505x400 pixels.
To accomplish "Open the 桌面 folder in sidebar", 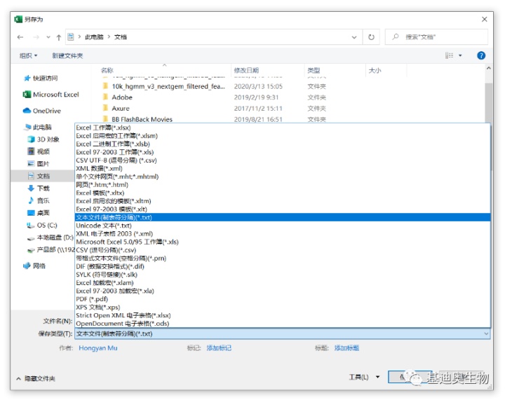I will pos(39,213).
